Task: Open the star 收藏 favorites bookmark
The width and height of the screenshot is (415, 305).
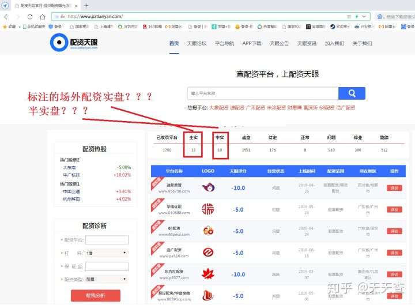Action: 9,27
